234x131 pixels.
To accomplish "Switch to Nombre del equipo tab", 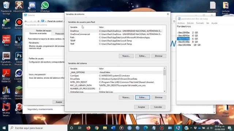I will [x=44, y=31].
